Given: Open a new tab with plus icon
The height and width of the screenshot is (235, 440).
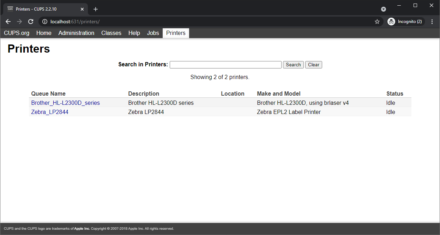Looking at the screenshot, I should coord(96,9).
